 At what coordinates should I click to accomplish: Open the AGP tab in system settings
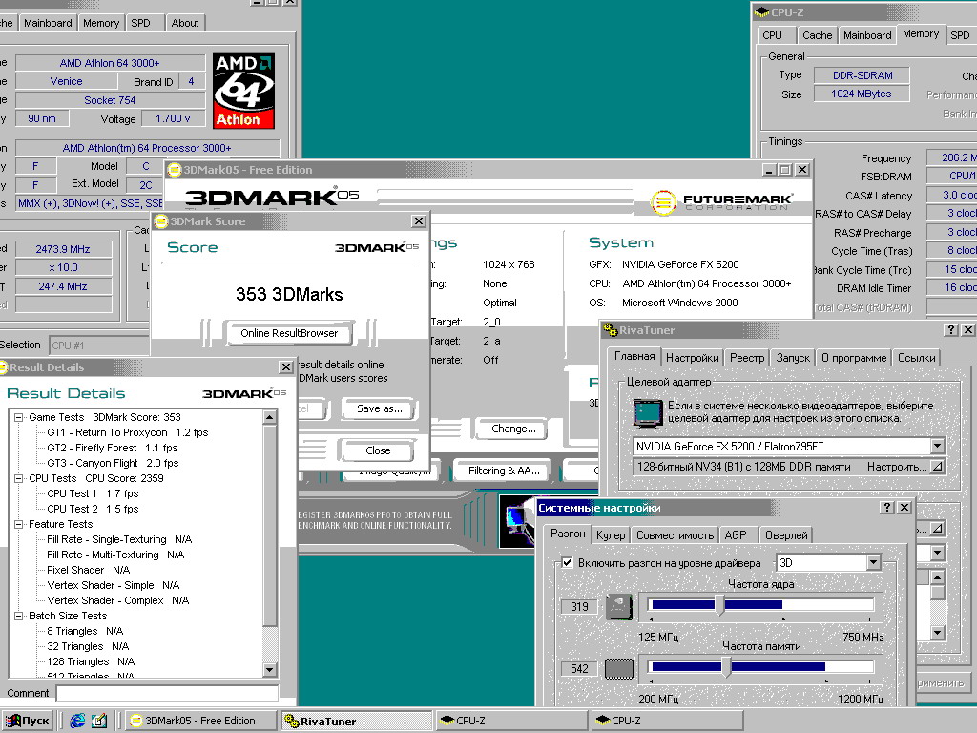tap(736, 535)
